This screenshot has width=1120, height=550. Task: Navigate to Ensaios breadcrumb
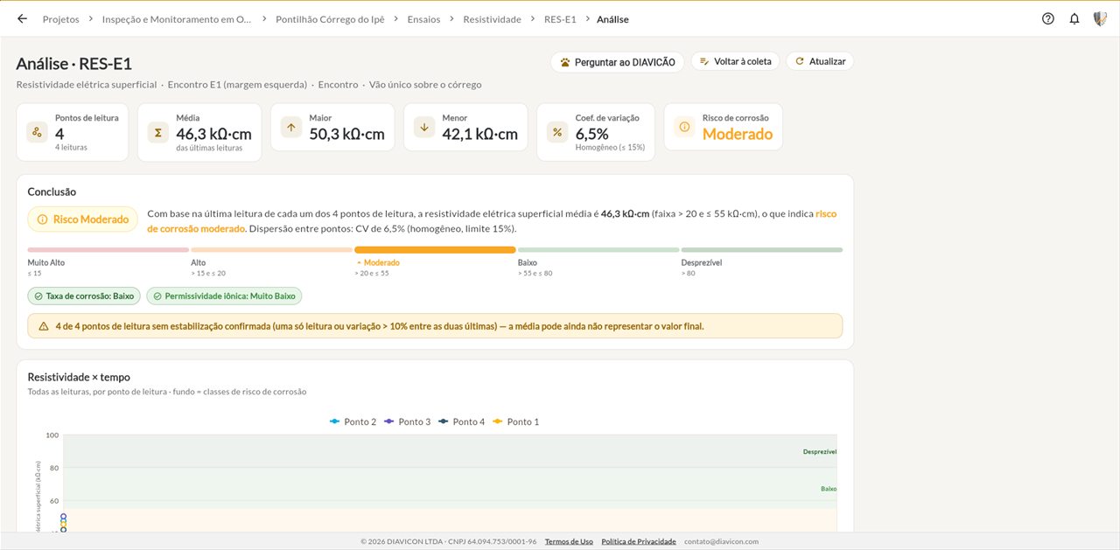pyautogui.click(x=424, y=18)
